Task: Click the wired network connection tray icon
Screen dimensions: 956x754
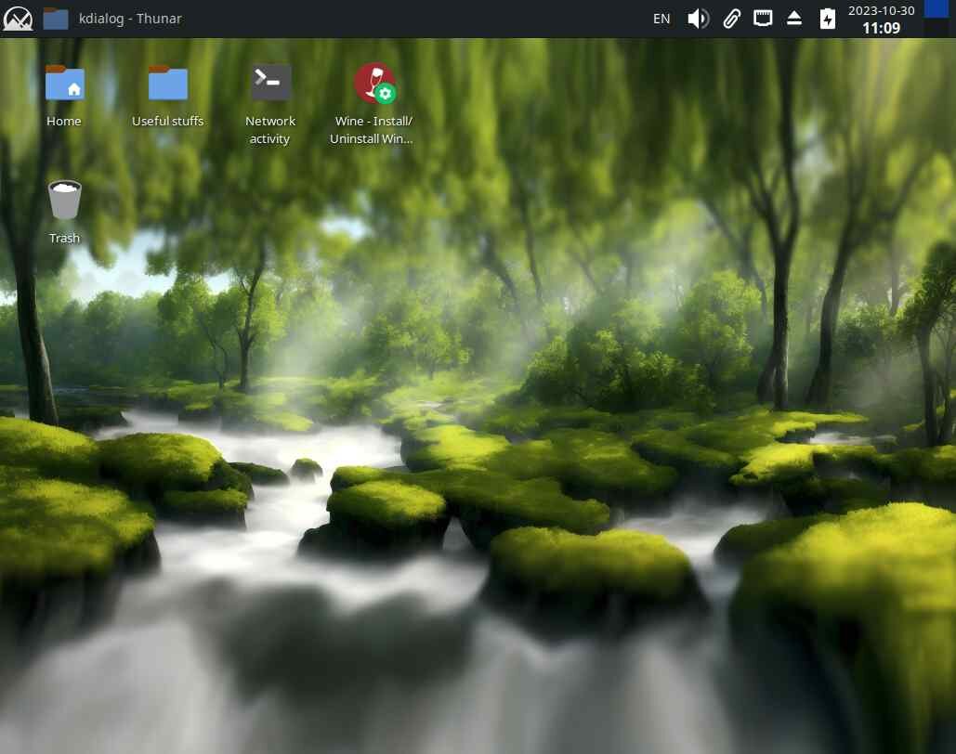Action: tap(762, 19)
